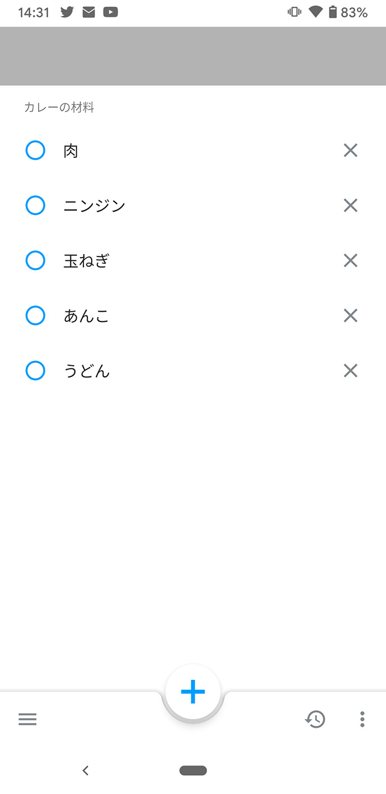The image size is (386, 794).
Task: Delete the うどん item with X
Action: [350, 371]
